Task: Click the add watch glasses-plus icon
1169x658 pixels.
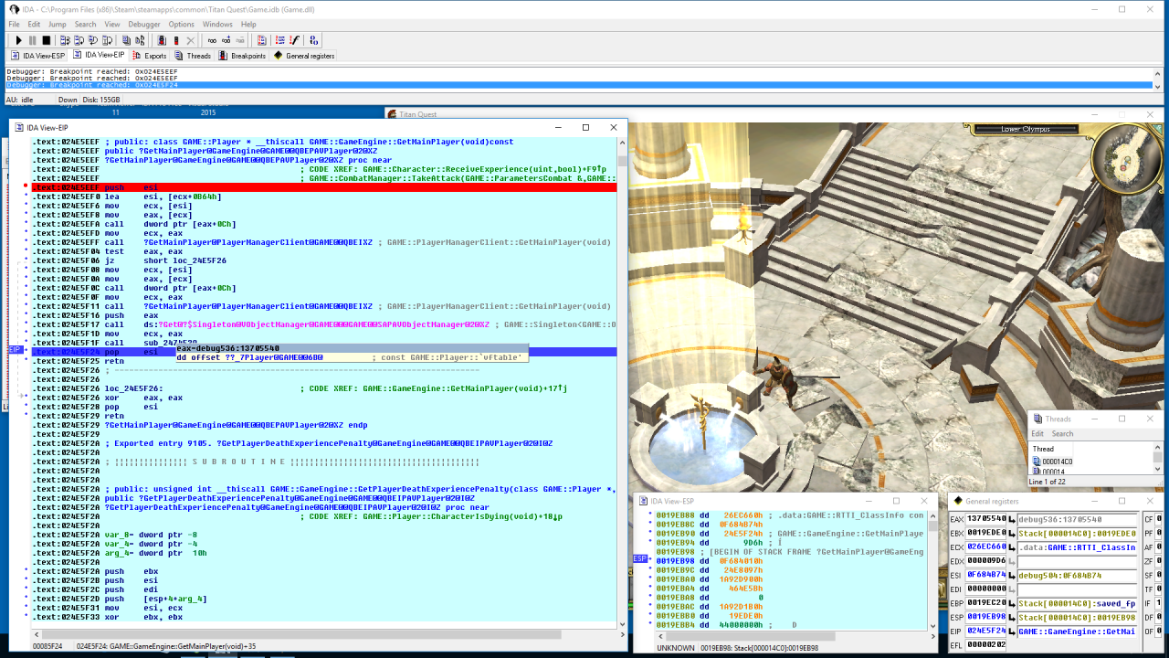Action: click(x=226, y=40)
